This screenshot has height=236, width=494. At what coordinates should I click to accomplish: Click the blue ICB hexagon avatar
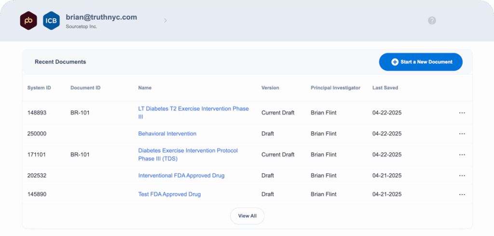pos(51,21)
